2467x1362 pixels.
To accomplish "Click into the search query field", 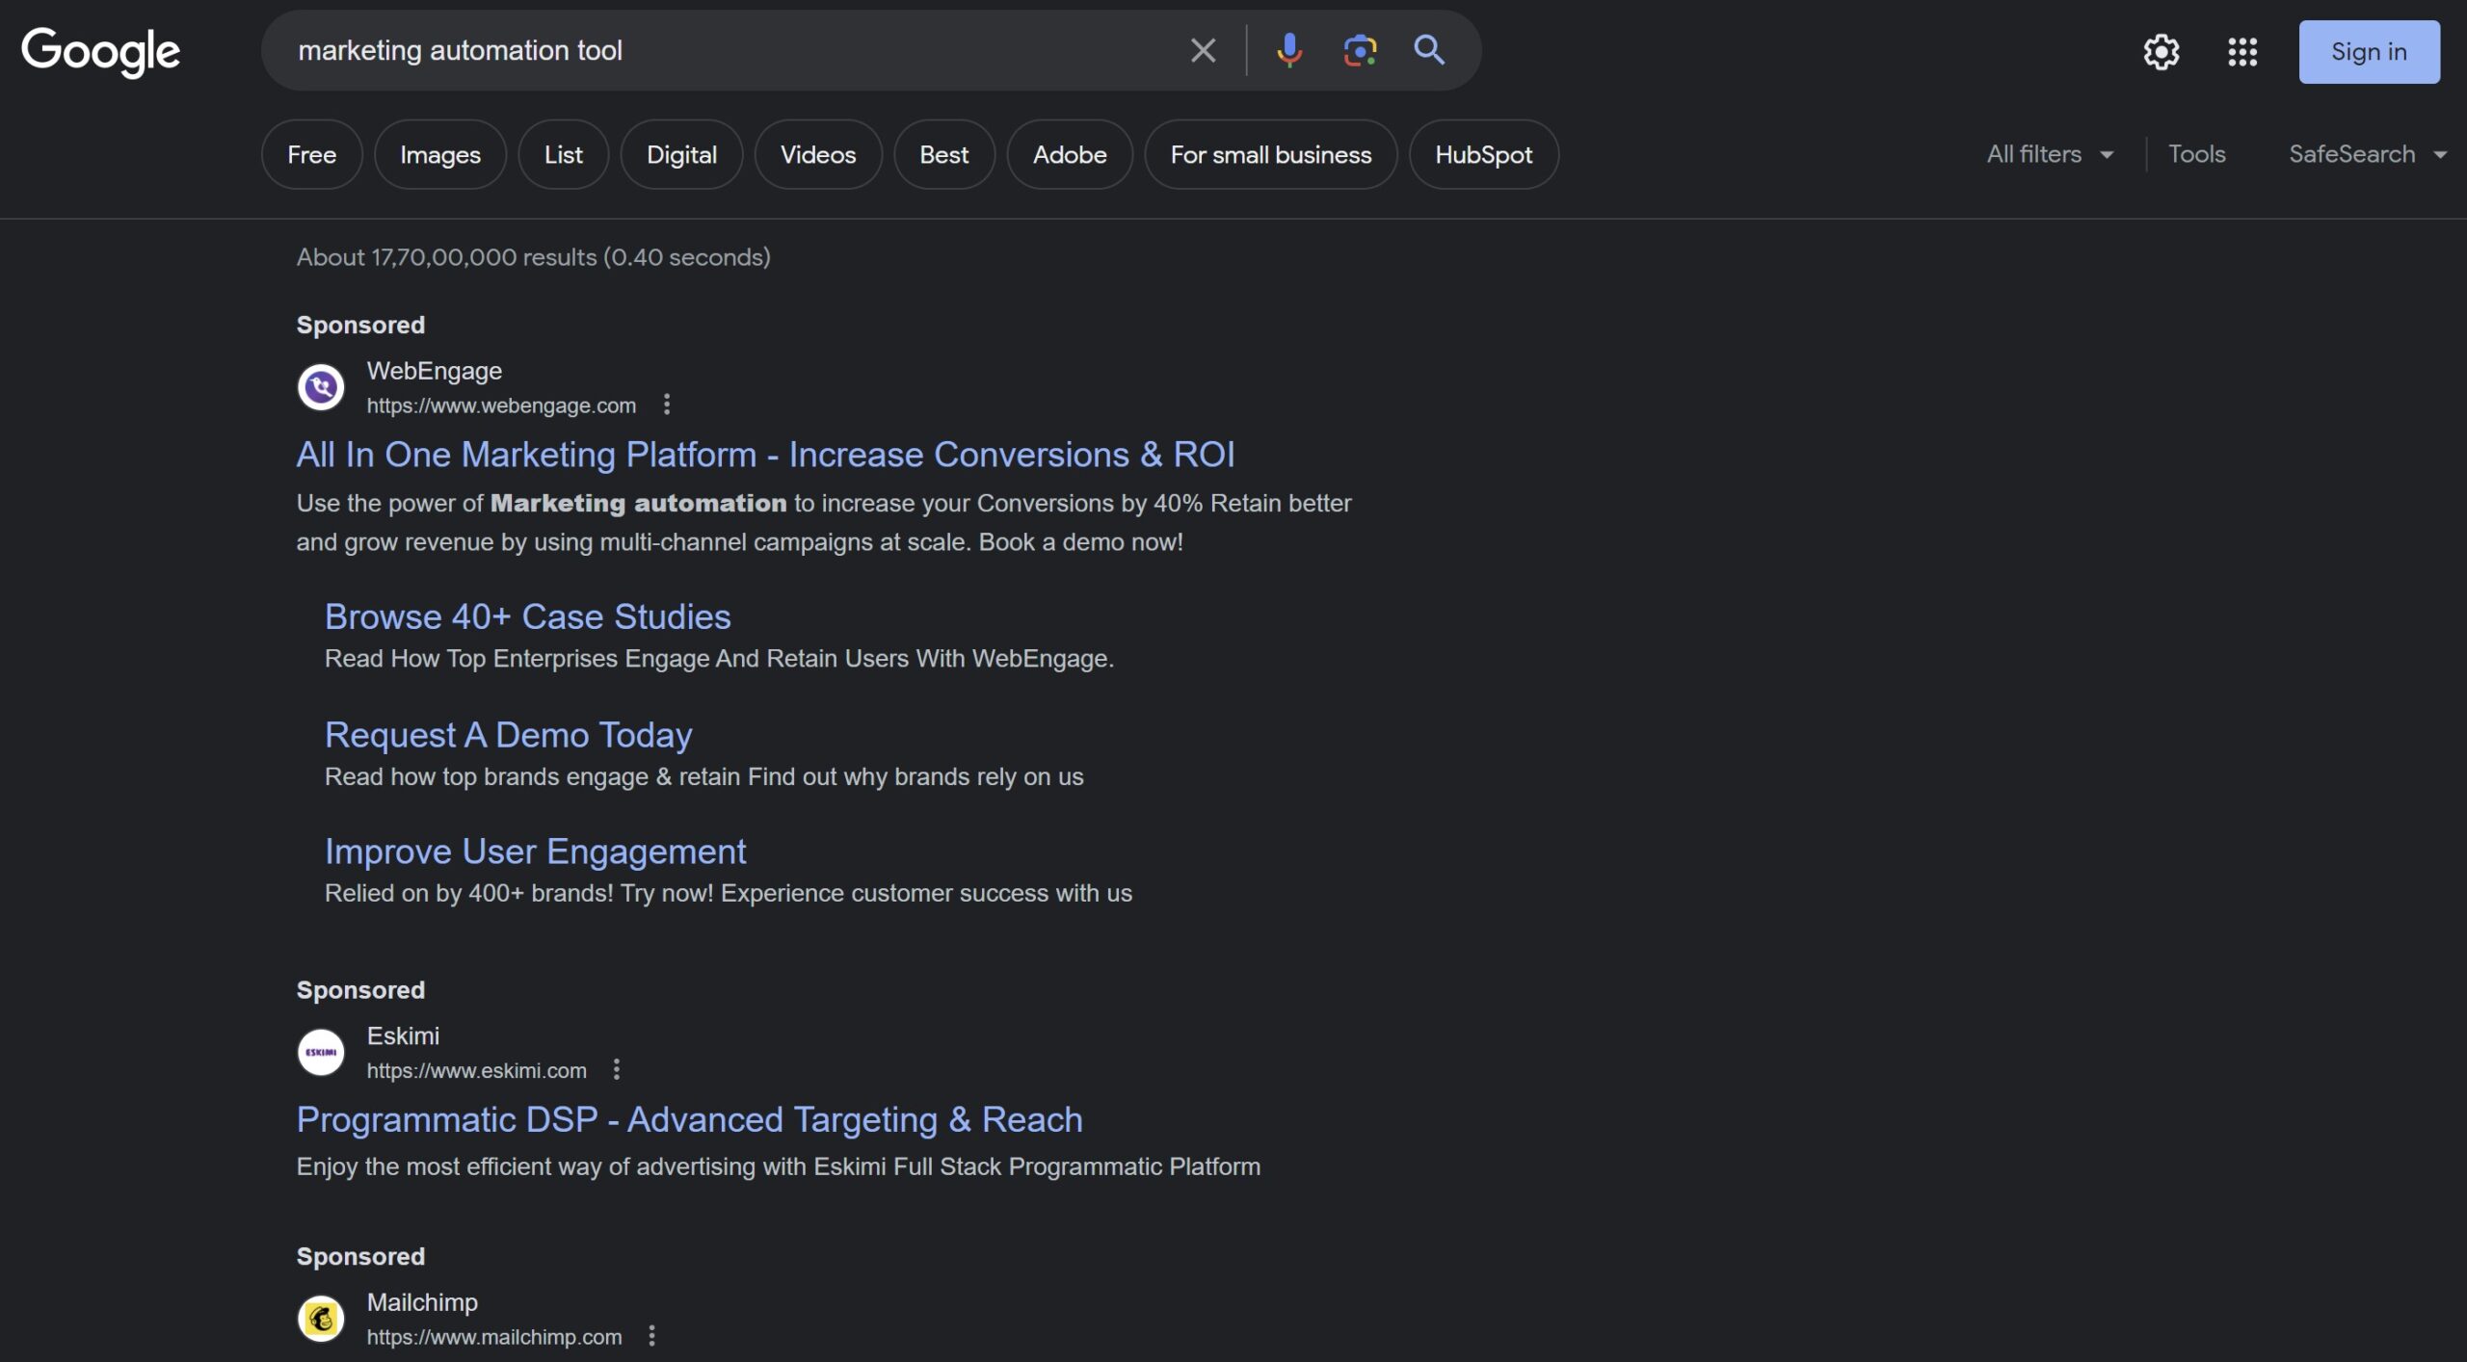I will tap(732, 50).
